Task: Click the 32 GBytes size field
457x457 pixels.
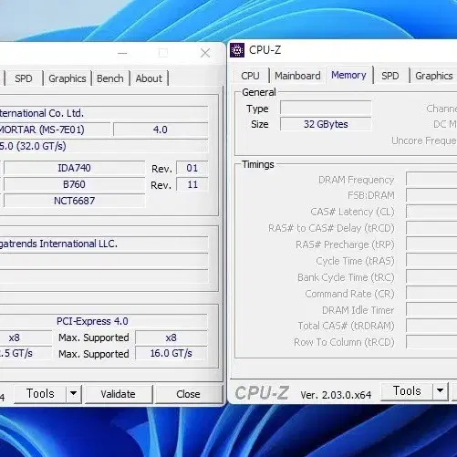Action: click(x=326, y=124)
